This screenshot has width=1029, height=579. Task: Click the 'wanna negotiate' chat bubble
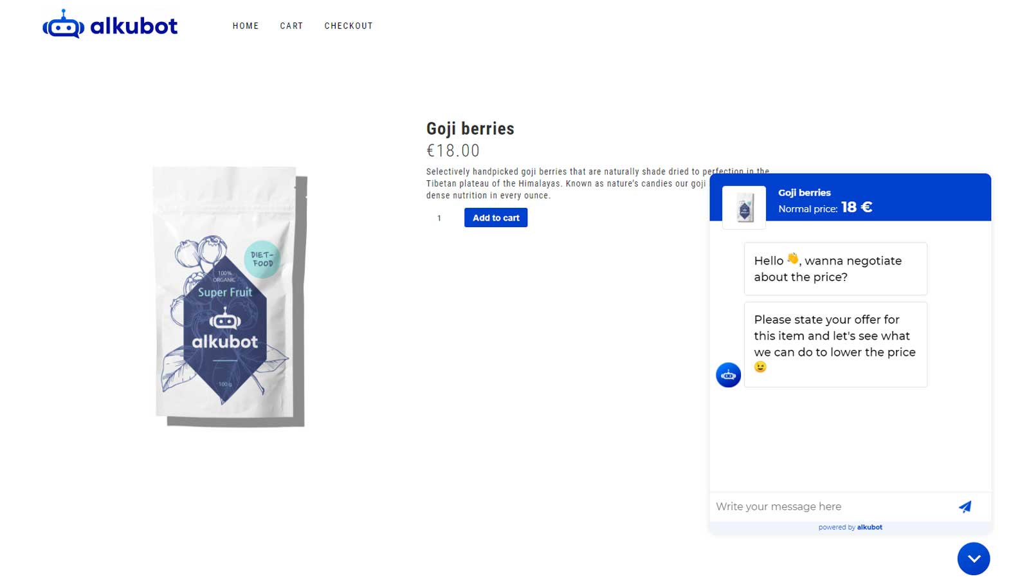835,269
